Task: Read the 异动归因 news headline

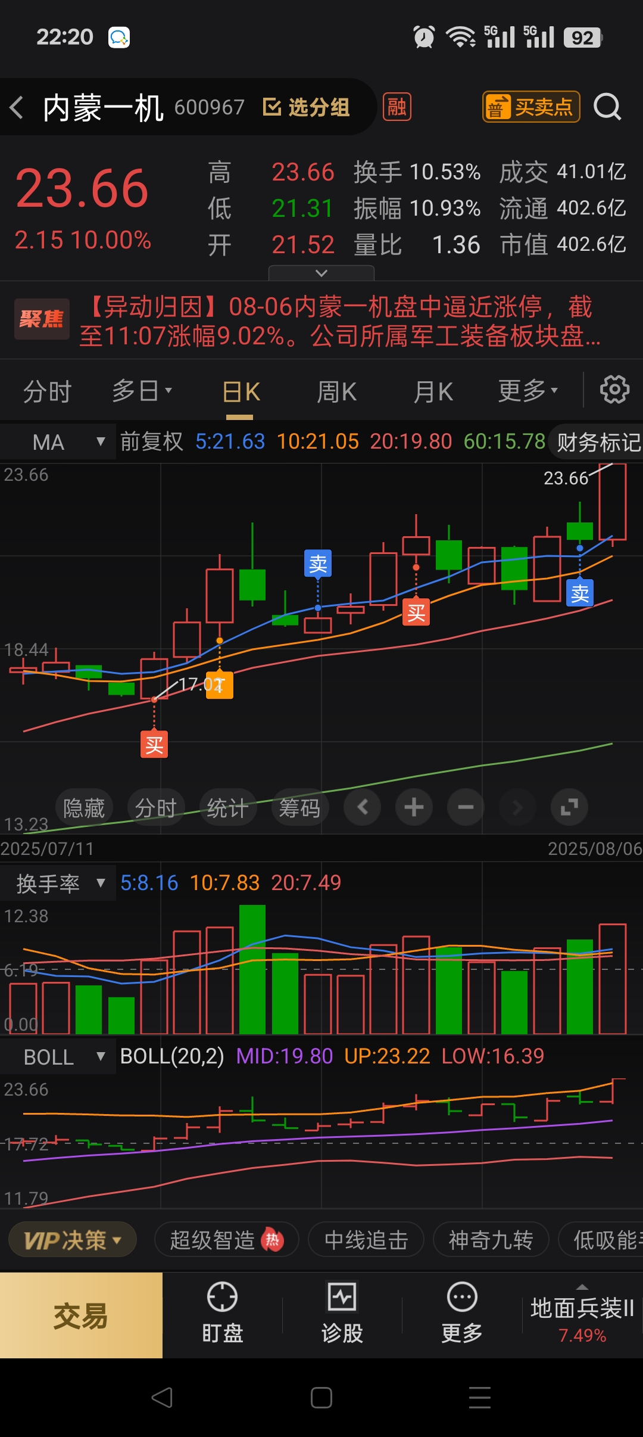Action: [340, 321]
